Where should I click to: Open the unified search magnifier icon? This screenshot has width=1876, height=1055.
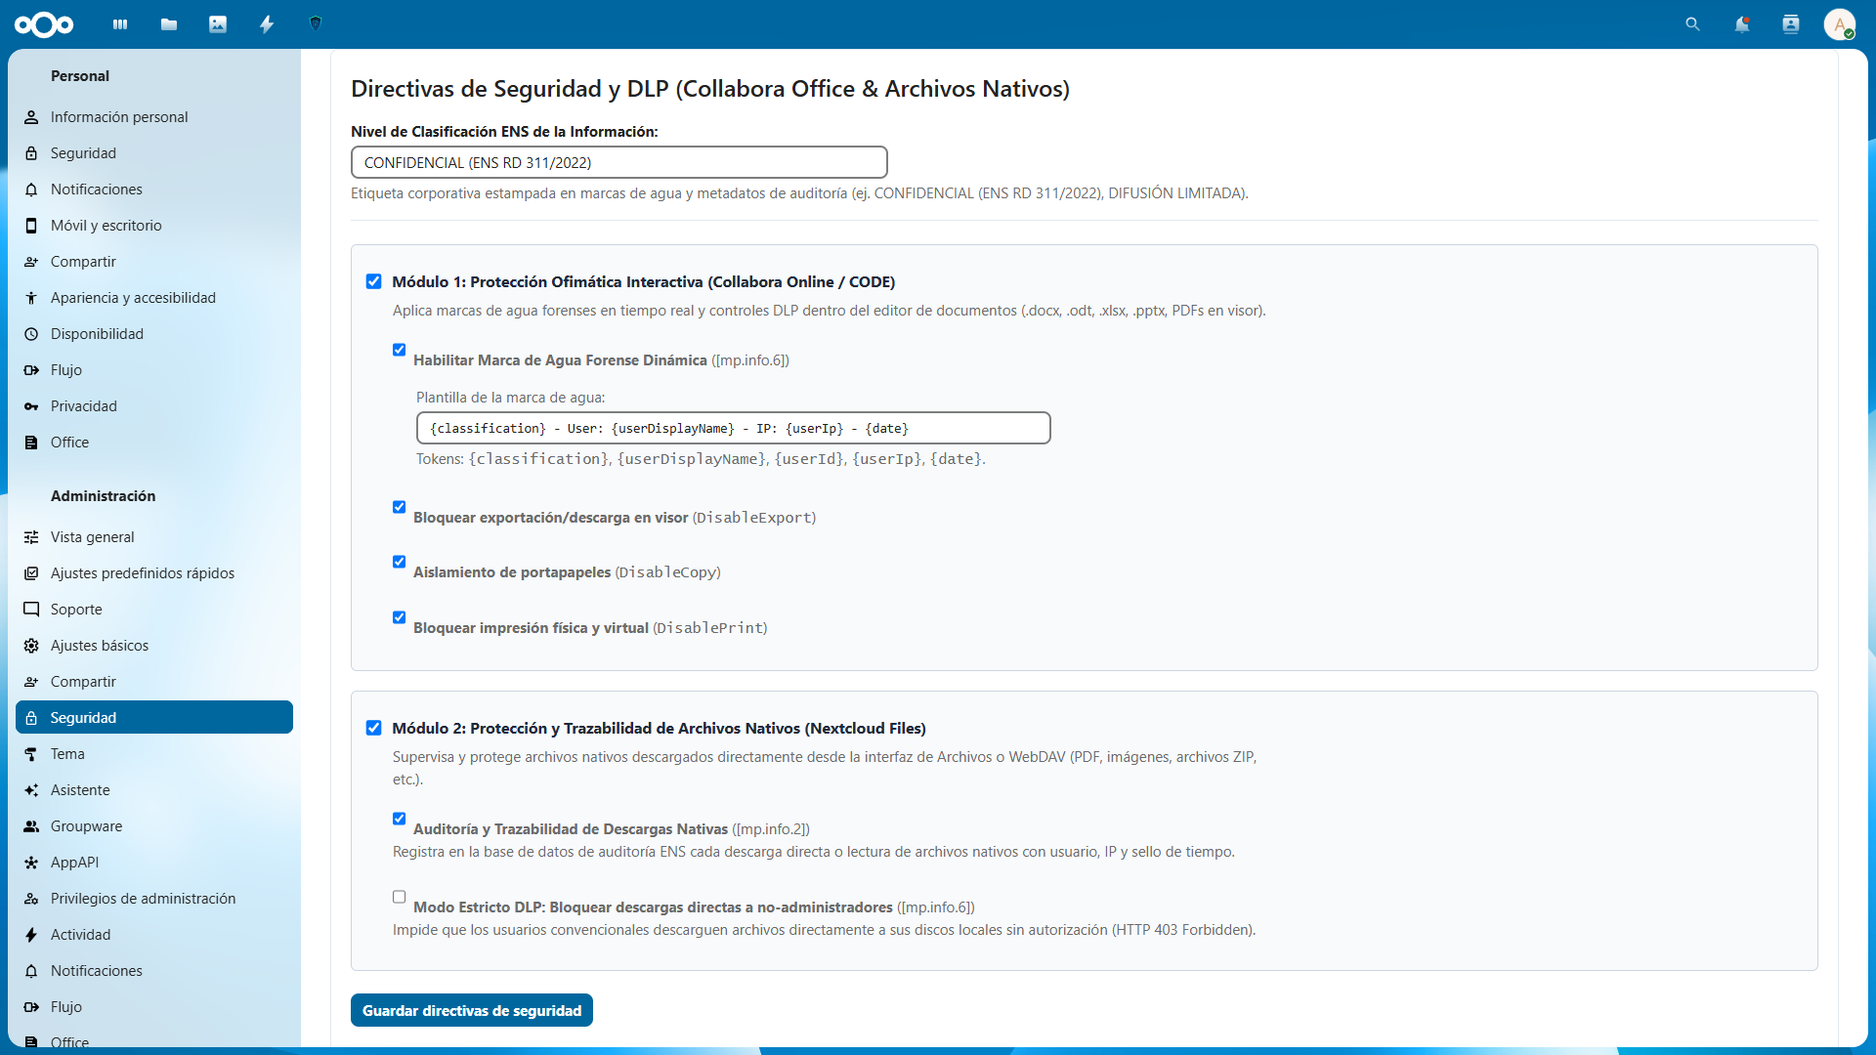coord(1693,24)
